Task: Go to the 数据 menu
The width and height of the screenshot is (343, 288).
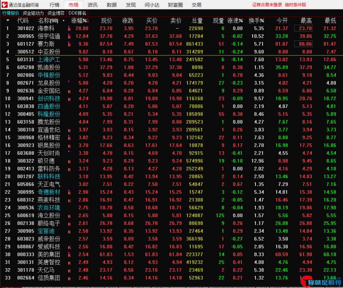Action: [x=112, y=5]
